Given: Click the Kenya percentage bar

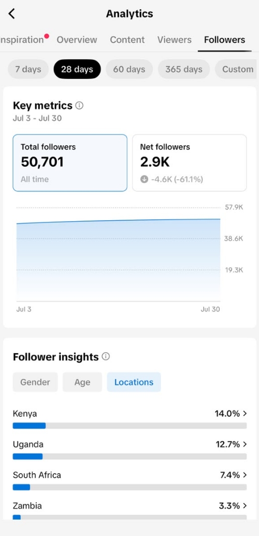Looking at the screenshot, I should (x=130, y=425).
